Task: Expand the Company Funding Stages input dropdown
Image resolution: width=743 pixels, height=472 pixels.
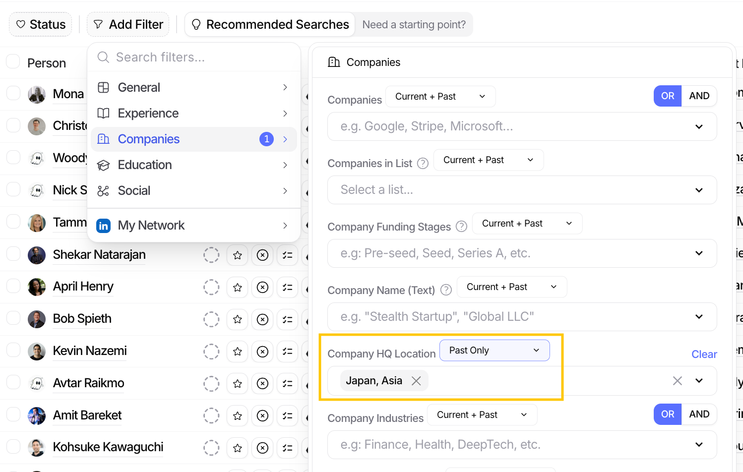Action: (x=699, y=253)
